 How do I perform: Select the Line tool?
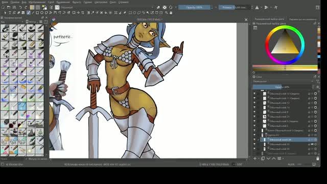tap(33, 13)
